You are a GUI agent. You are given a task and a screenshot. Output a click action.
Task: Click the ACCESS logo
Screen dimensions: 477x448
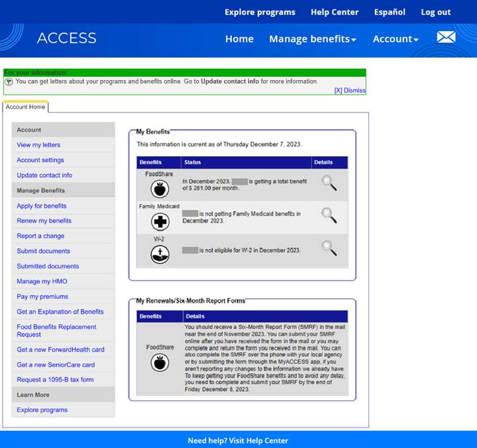tap(66, 38)
